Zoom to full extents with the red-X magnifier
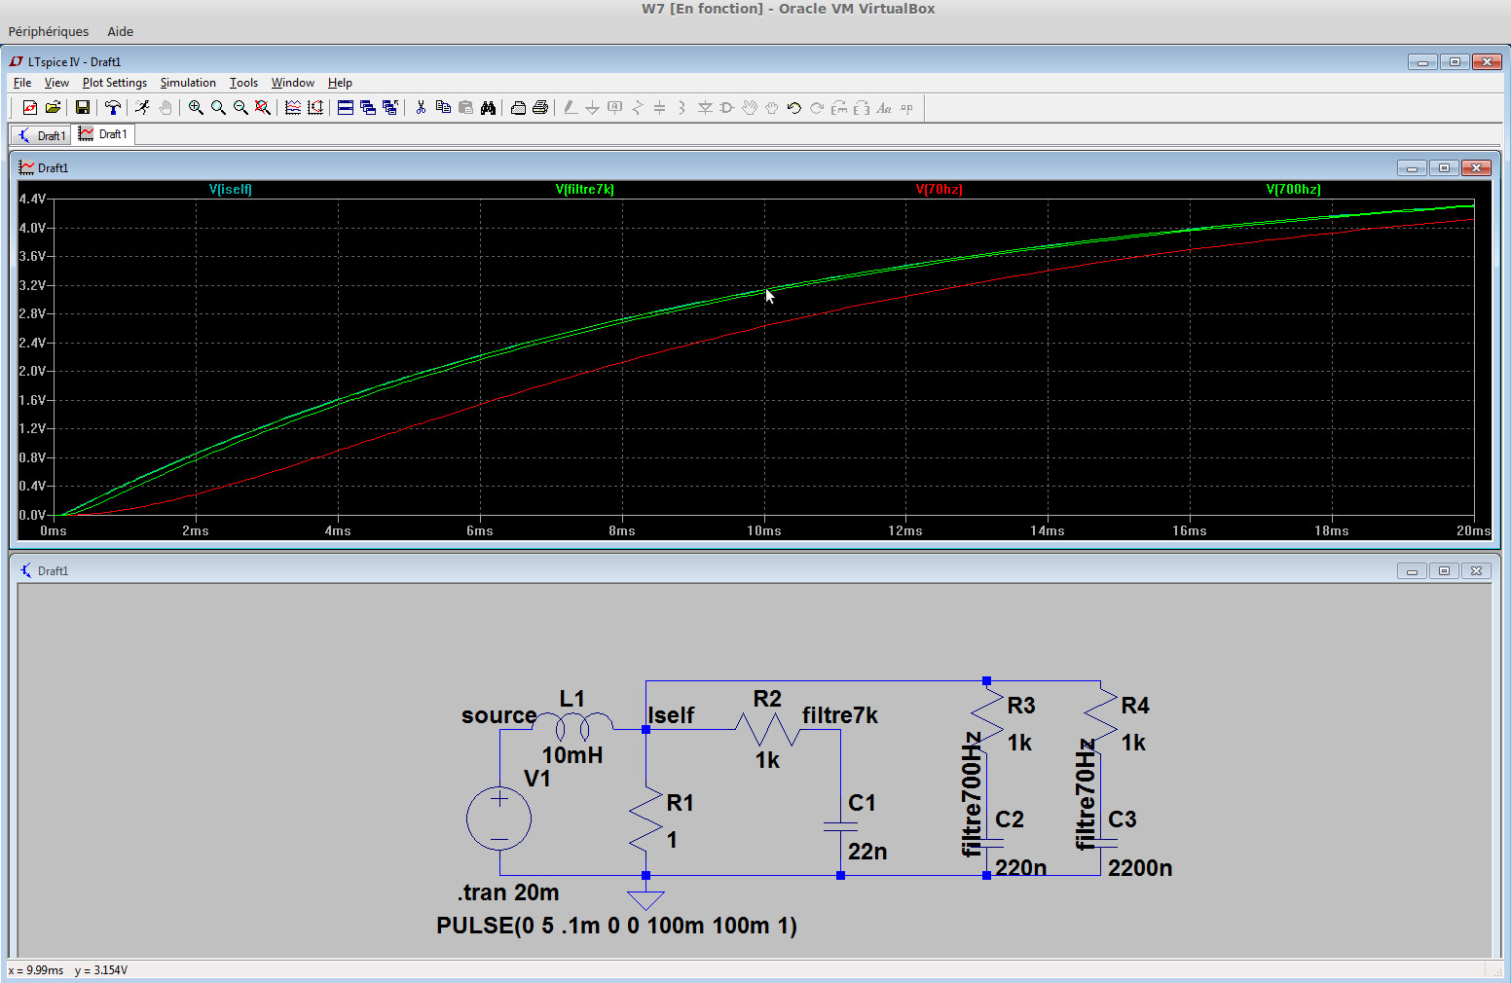The height and width of the screenshot is (983, 1511). 263,108
